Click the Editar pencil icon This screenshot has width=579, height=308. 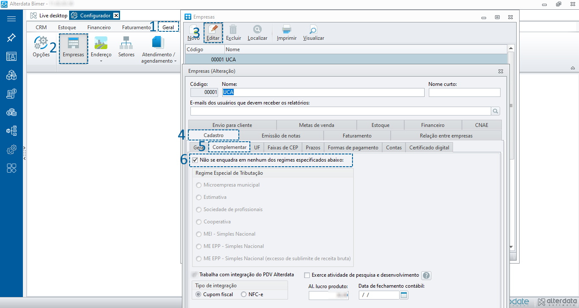click(x=213, y=30)
